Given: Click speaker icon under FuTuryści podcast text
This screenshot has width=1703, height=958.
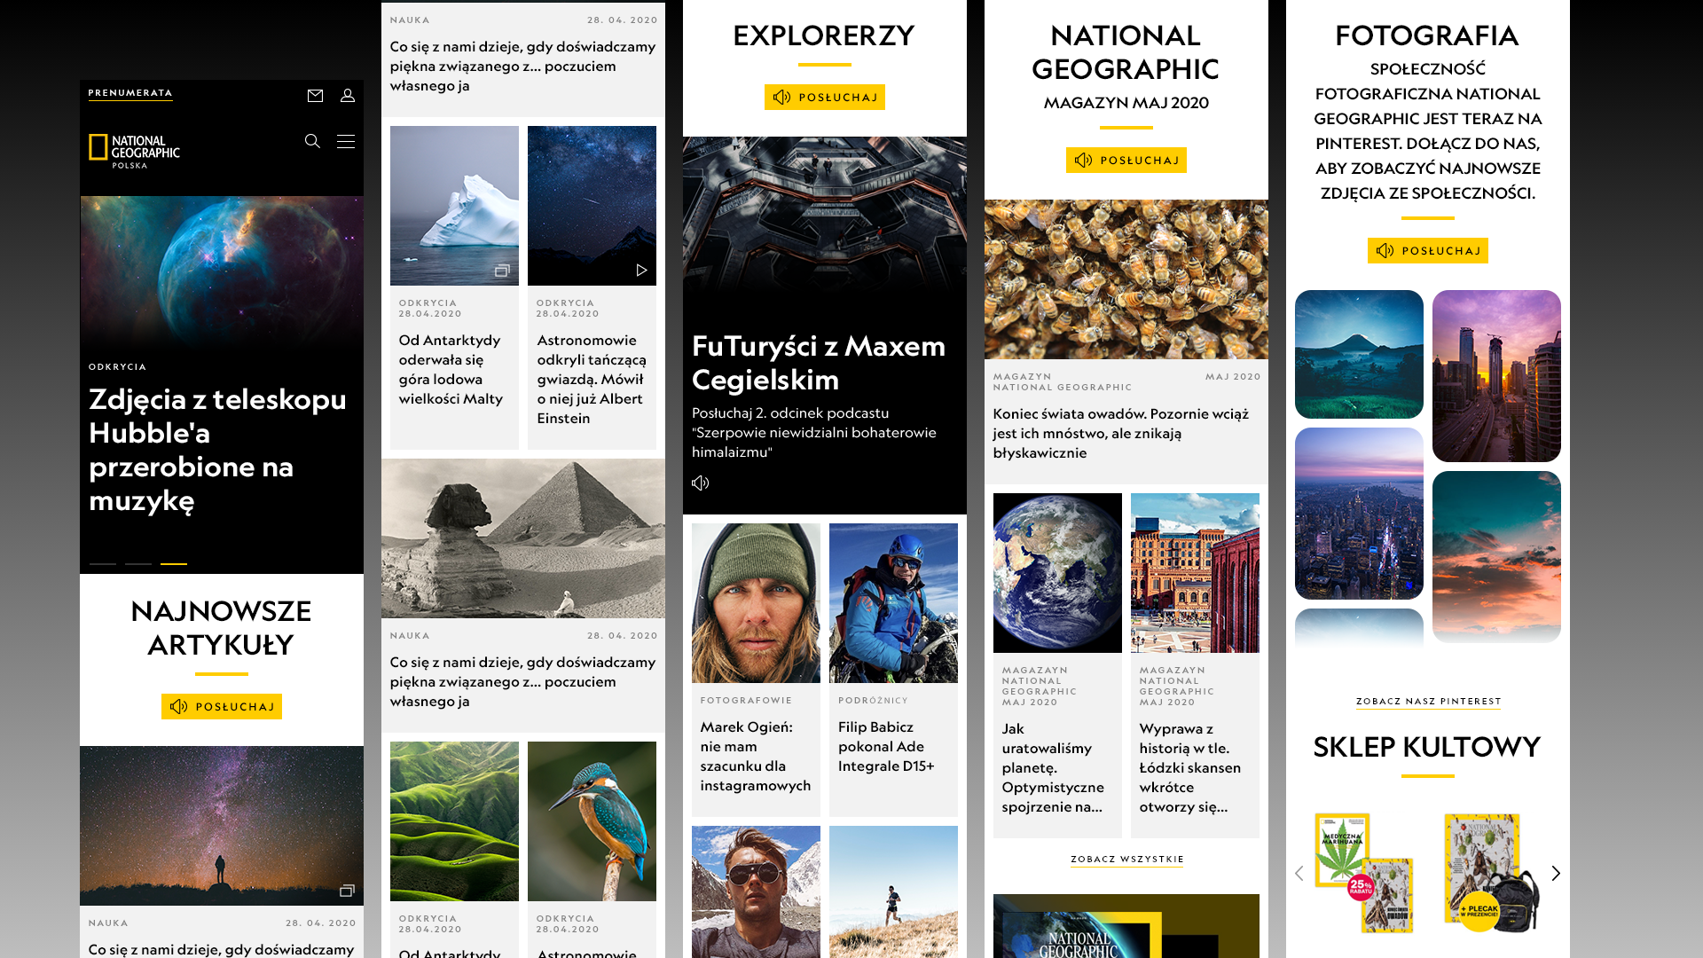Looking at the screenshot, I should pos(701,483).
